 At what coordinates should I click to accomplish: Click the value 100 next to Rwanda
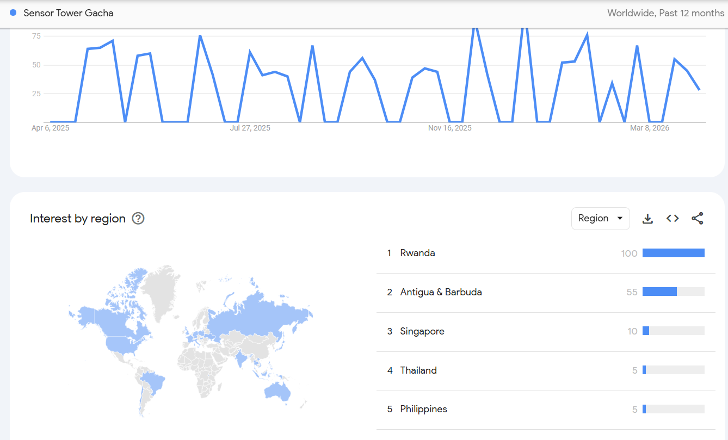(x=629, y=253)
